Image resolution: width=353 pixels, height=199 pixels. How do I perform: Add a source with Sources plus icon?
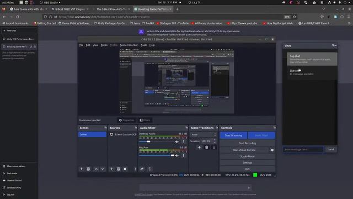pos(111,169)
